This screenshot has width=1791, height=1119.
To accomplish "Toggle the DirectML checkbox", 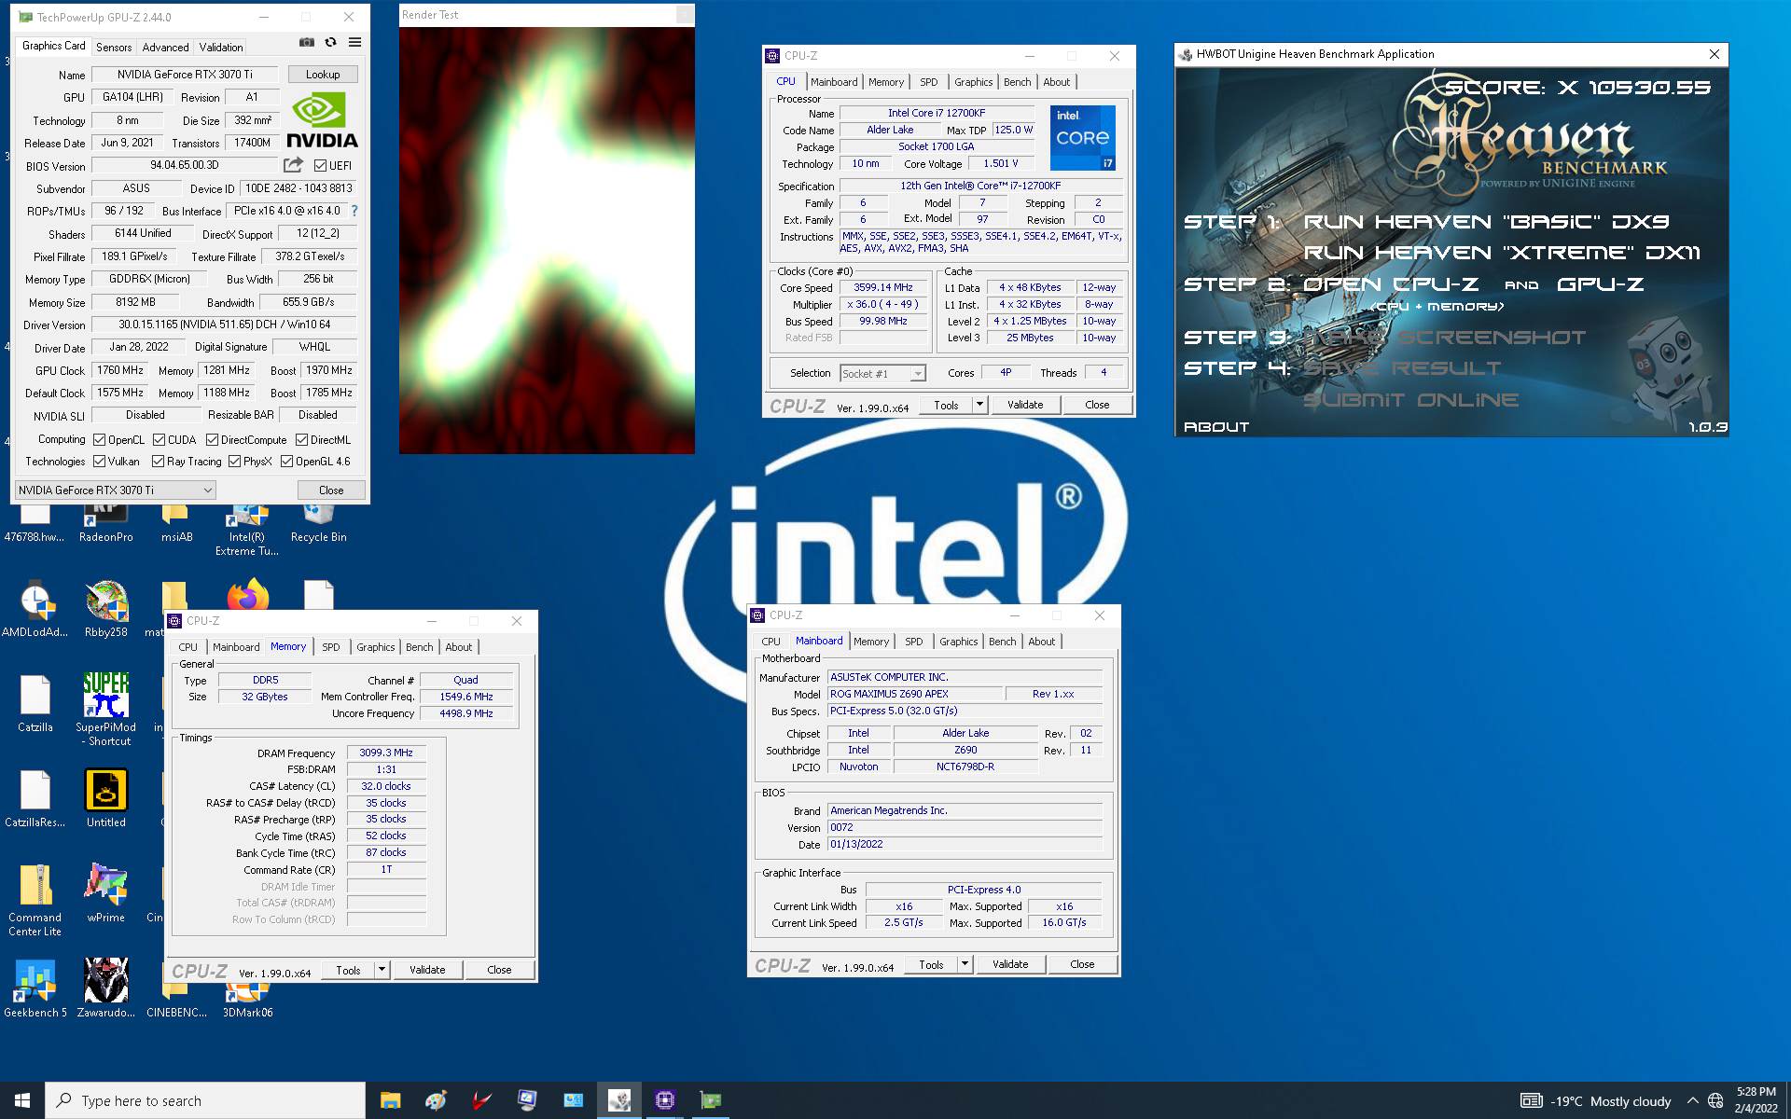I will 301,439.
